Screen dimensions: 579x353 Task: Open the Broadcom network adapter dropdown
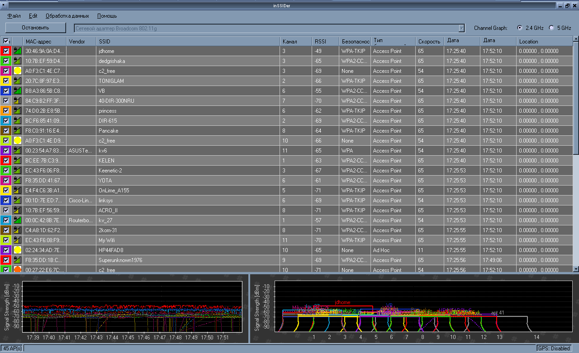tap(461, 29)
